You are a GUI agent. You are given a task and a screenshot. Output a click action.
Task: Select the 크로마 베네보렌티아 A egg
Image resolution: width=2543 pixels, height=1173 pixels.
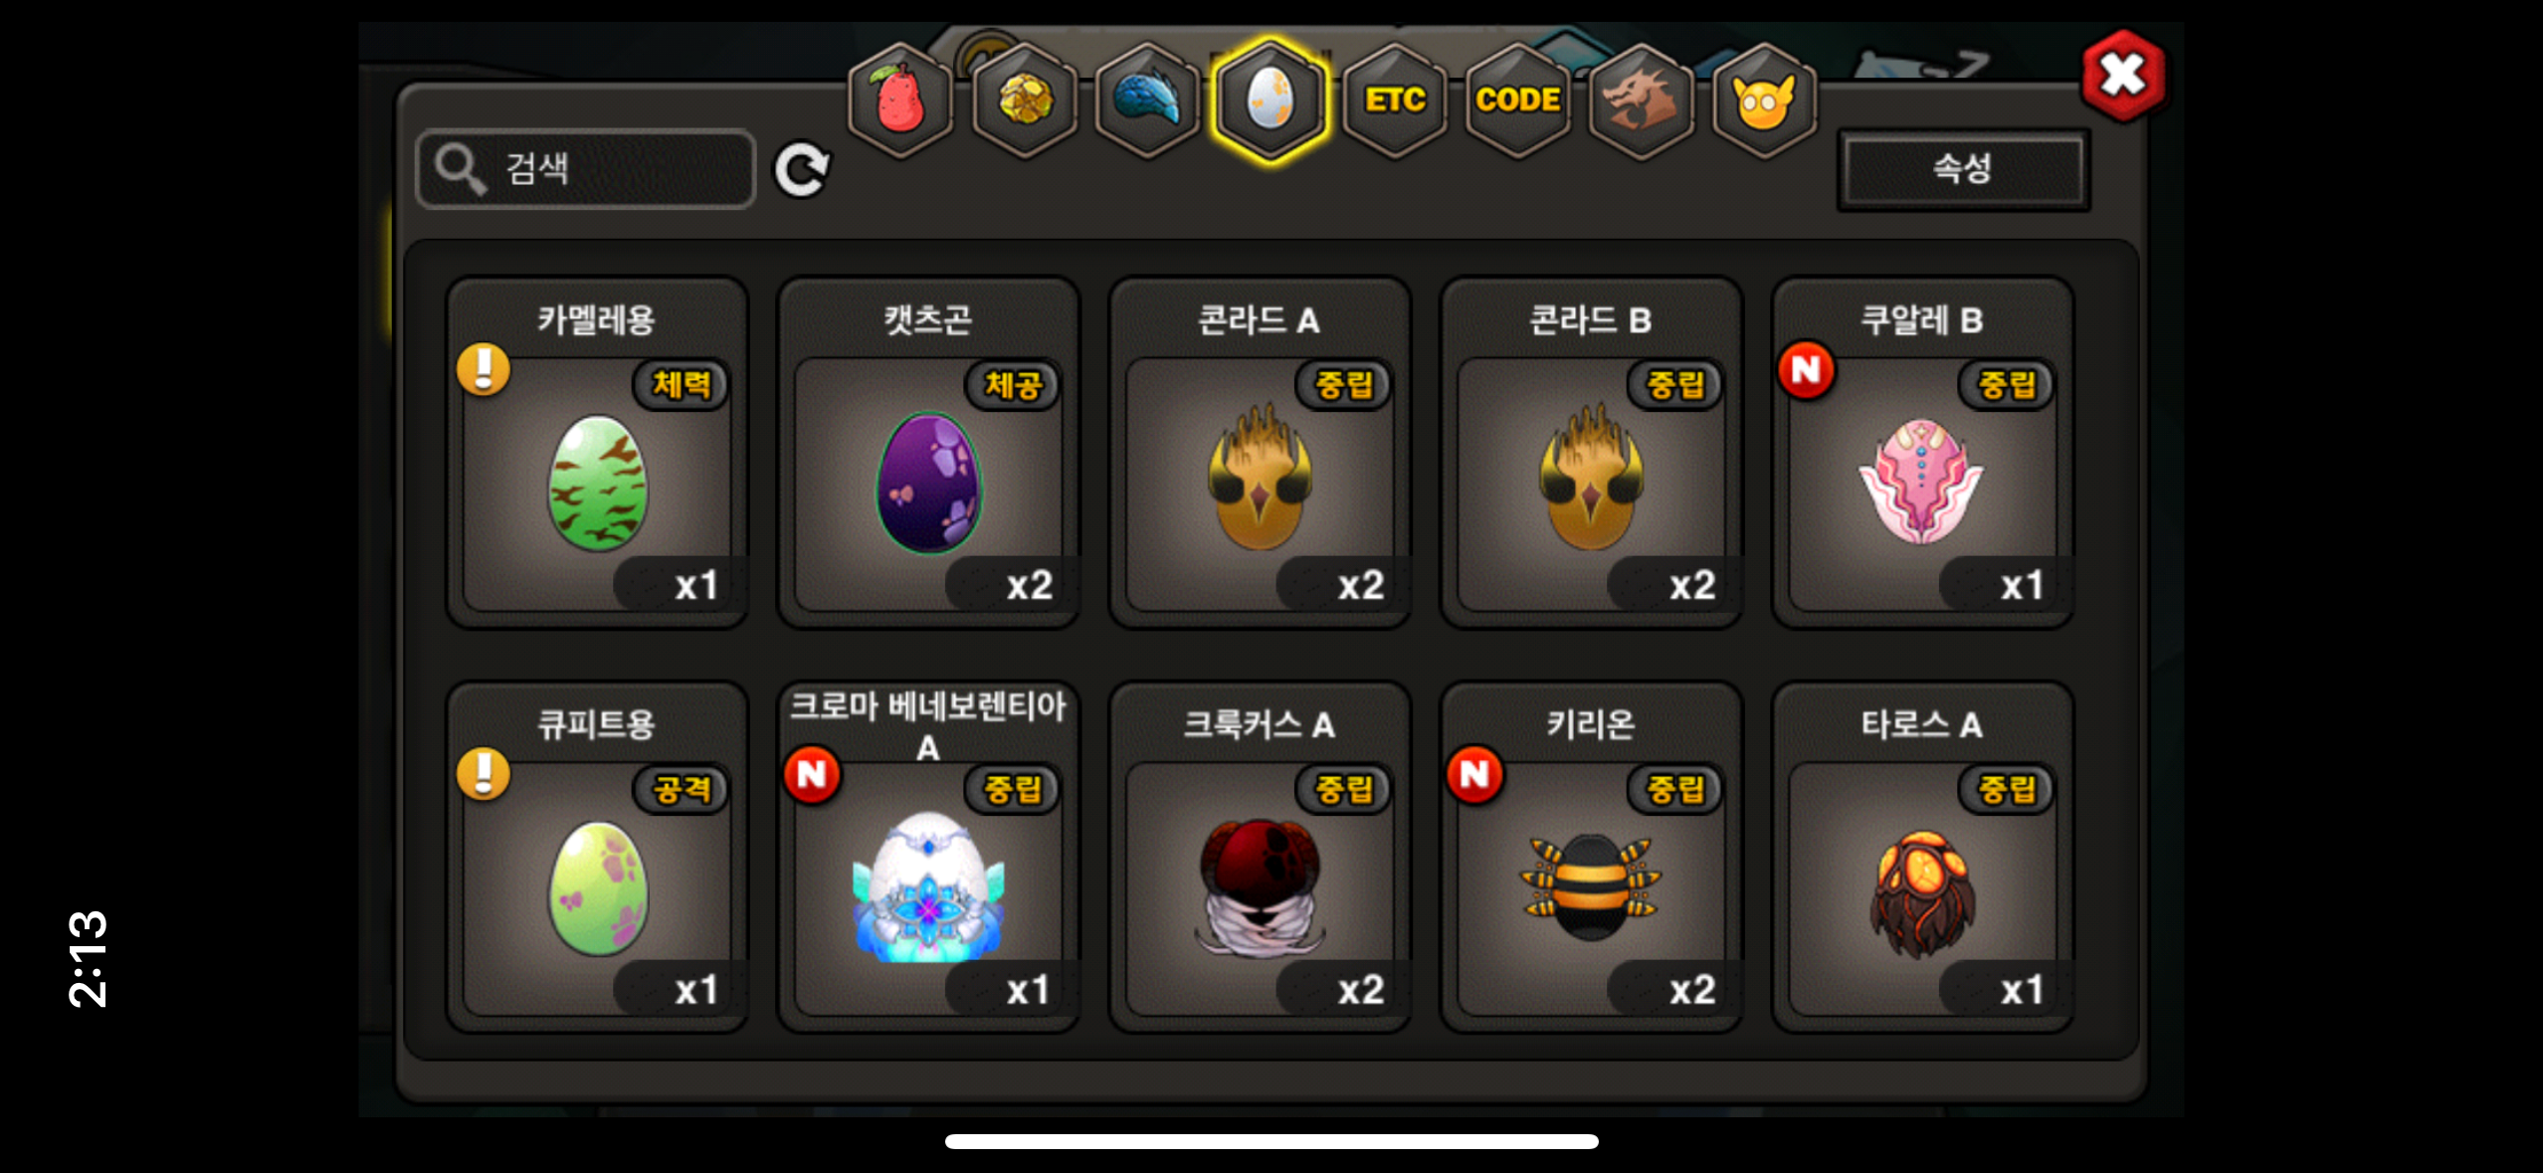tap(928, 858)
